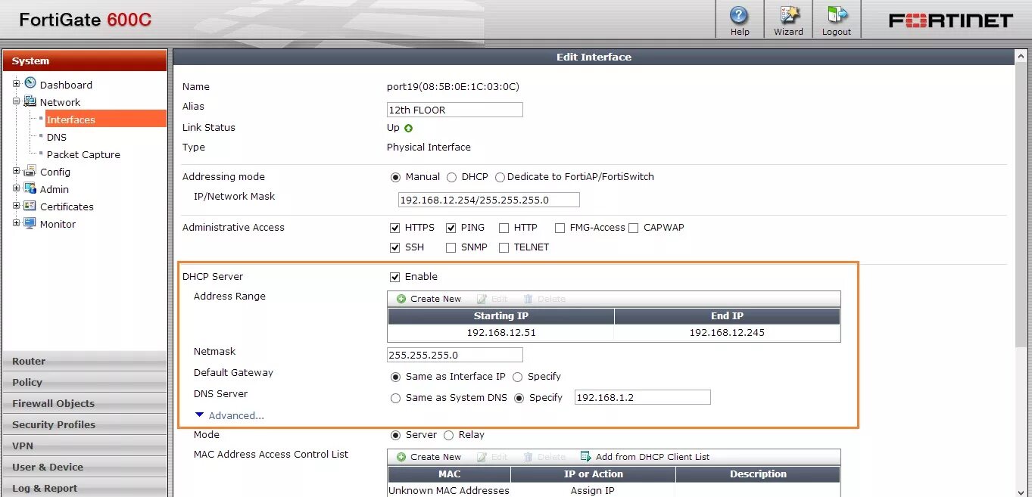Click Create New in Address Range toolbar

429,299
